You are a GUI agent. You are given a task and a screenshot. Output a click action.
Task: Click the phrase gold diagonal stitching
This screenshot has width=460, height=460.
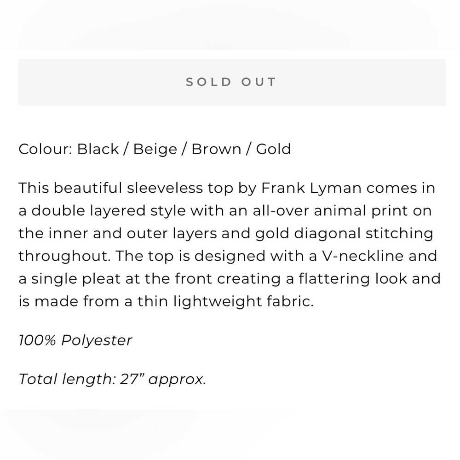click(344, 234)
